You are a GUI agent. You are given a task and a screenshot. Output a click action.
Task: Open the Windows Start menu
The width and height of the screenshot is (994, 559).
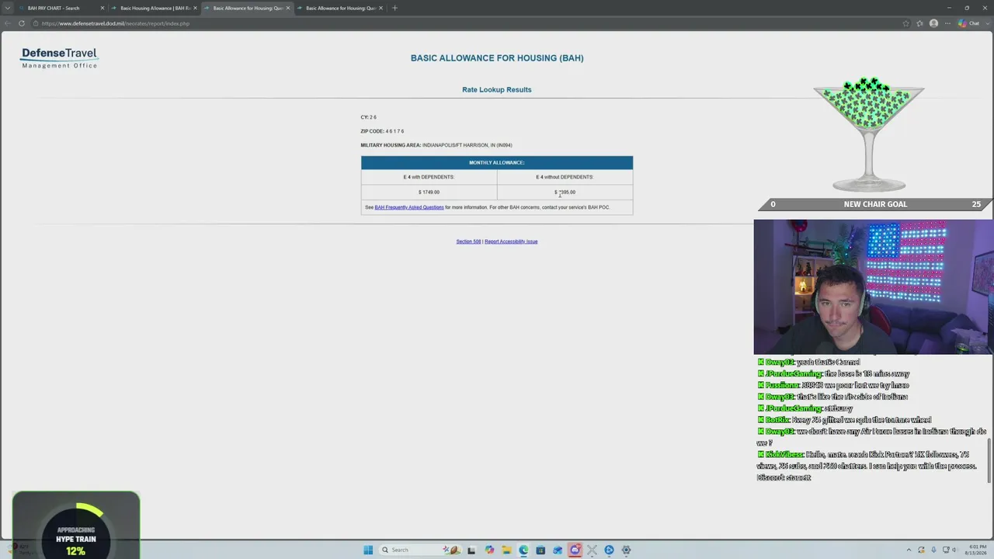coord(368,550)
